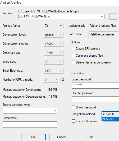The width and height of the screenshot is (119, 141).
Task: Open the Encryption method combo box
Action: click(x=110, y=114)
